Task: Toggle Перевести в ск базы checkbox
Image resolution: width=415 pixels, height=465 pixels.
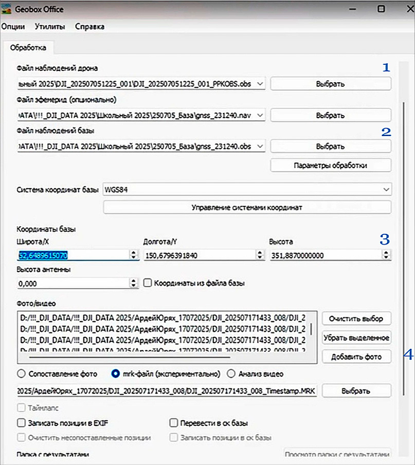Action: point(174,423)
